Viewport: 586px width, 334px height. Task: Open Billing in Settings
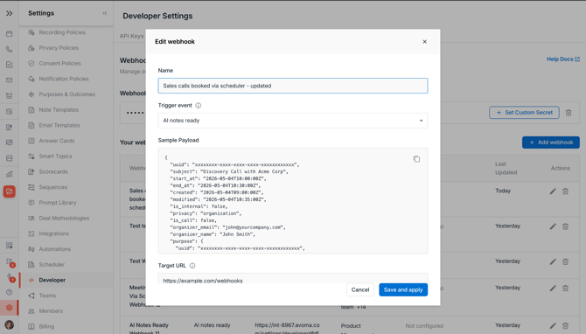point(46,326)
